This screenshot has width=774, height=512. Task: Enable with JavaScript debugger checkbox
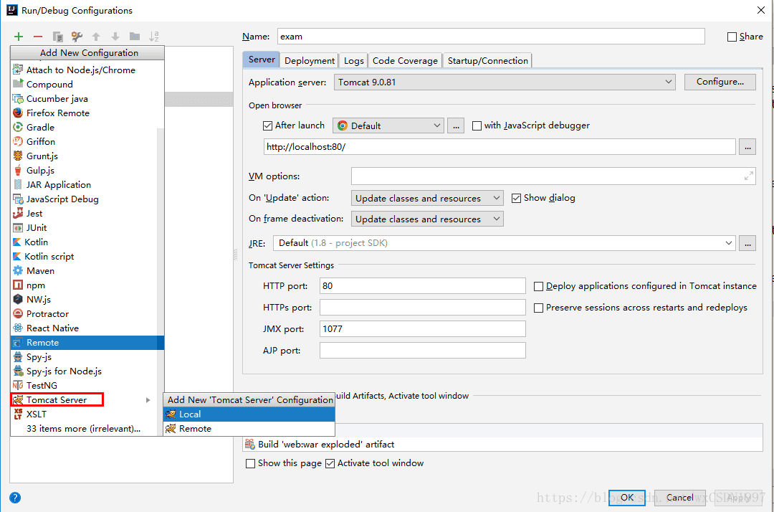click(x=477, y=126)
